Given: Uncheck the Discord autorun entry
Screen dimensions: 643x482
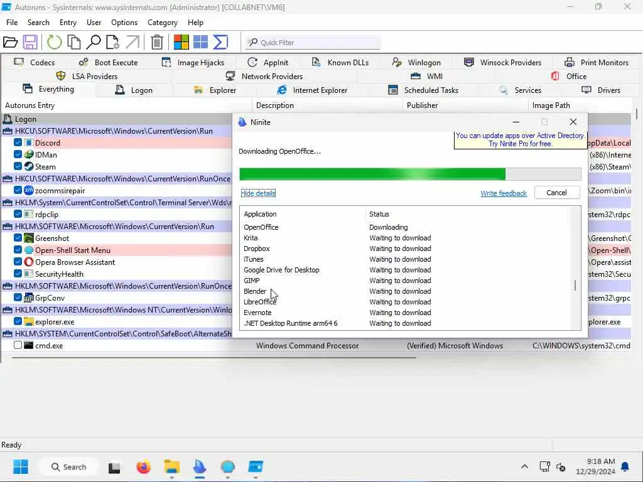Looking at the screenshot, I should point(18,142).
